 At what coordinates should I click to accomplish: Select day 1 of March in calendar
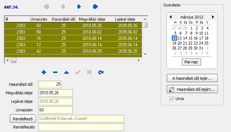191,28
